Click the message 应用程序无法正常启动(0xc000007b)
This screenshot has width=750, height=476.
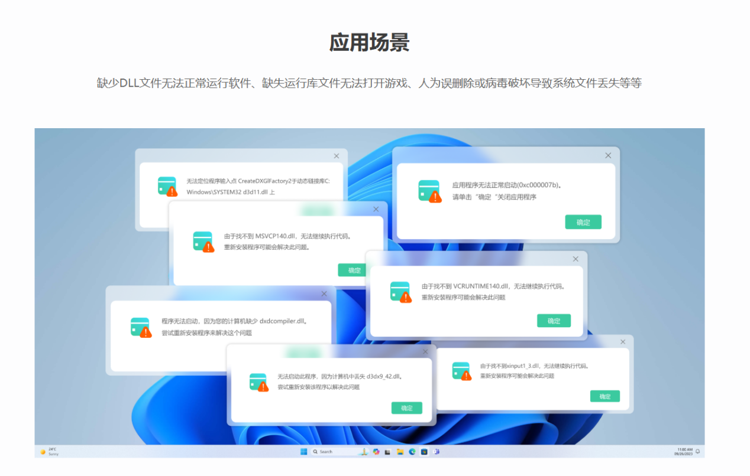(x=507, y=185)
